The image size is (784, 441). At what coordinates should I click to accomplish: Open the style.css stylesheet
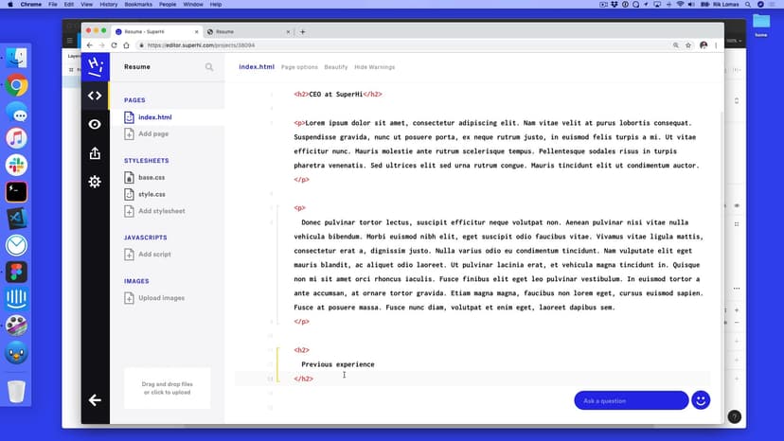(151, 194)
